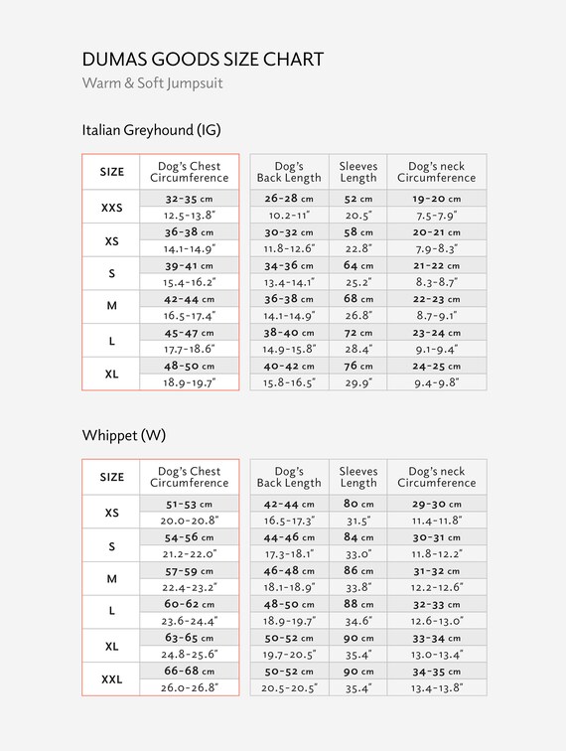Select the 26.0-26.8" chest circumference value
Screen dimensions: 566x751
(x=189, y=687)
